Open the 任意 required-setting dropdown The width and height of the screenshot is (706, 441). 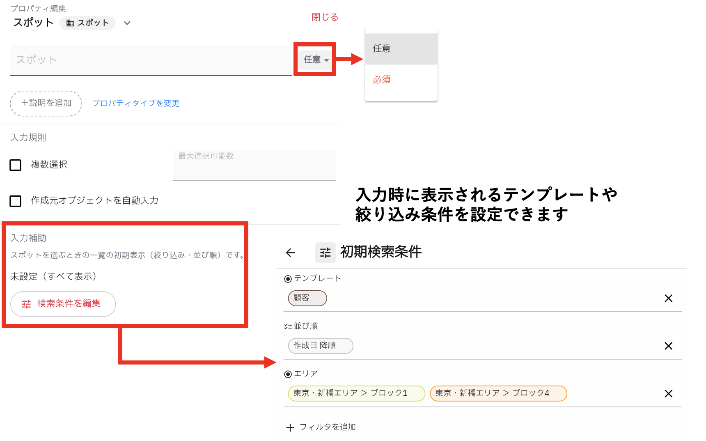tap(316, 60)
